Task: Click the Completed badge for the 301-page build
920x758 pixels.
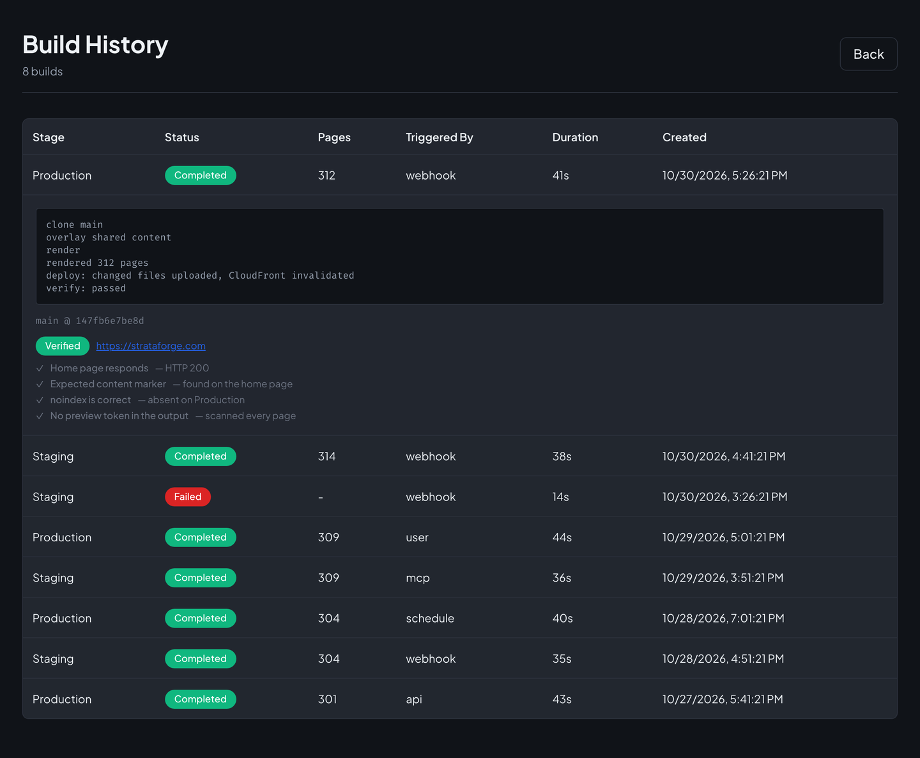Action: [201, 699]
